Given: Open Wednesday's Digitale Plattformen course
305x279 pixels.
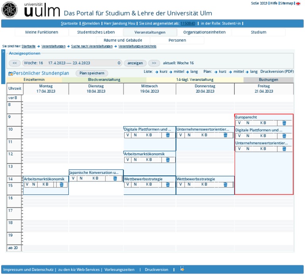Looking at the screenshot, I should tap(147, 129).
